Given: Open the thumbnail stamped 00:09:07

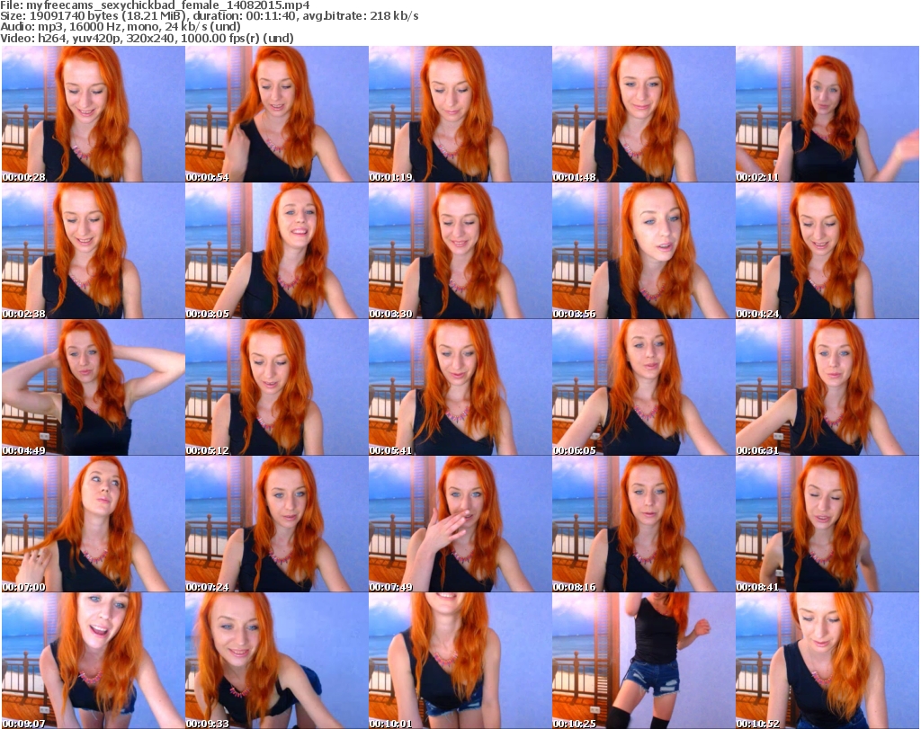Looking at the screenshot, I should point(94,661).
